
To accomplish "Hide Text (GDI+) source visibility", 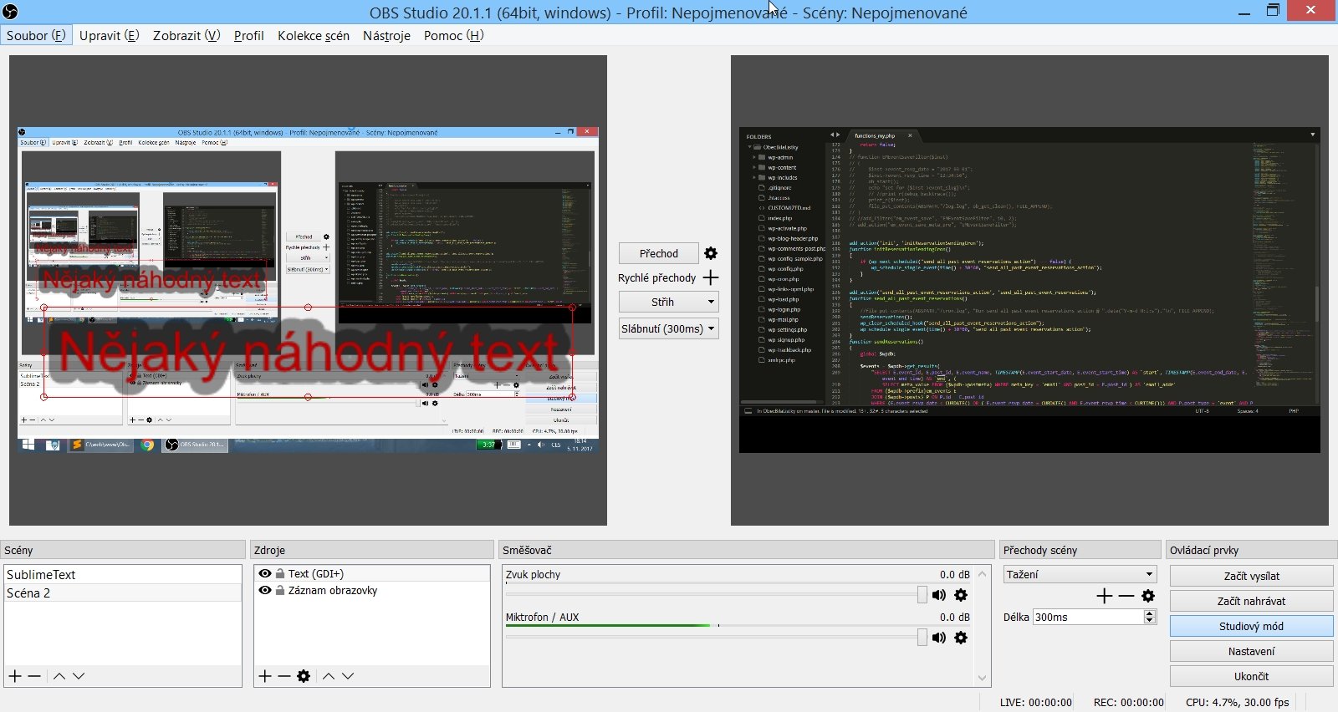I will (265, 574).
